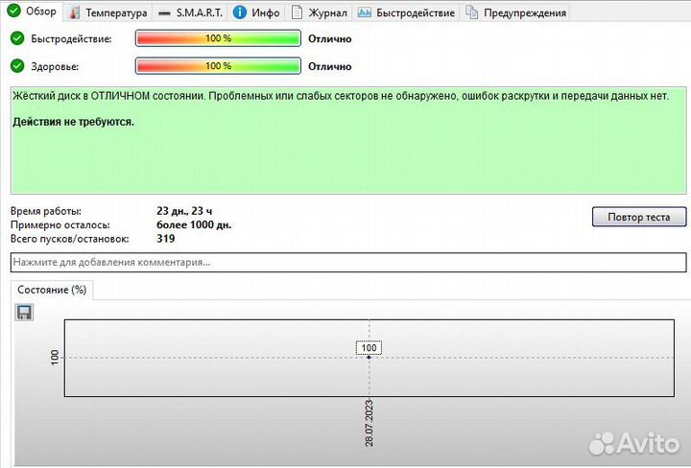
Task: Open the S.M.A.R.T. tab
Action: [190, 12]
